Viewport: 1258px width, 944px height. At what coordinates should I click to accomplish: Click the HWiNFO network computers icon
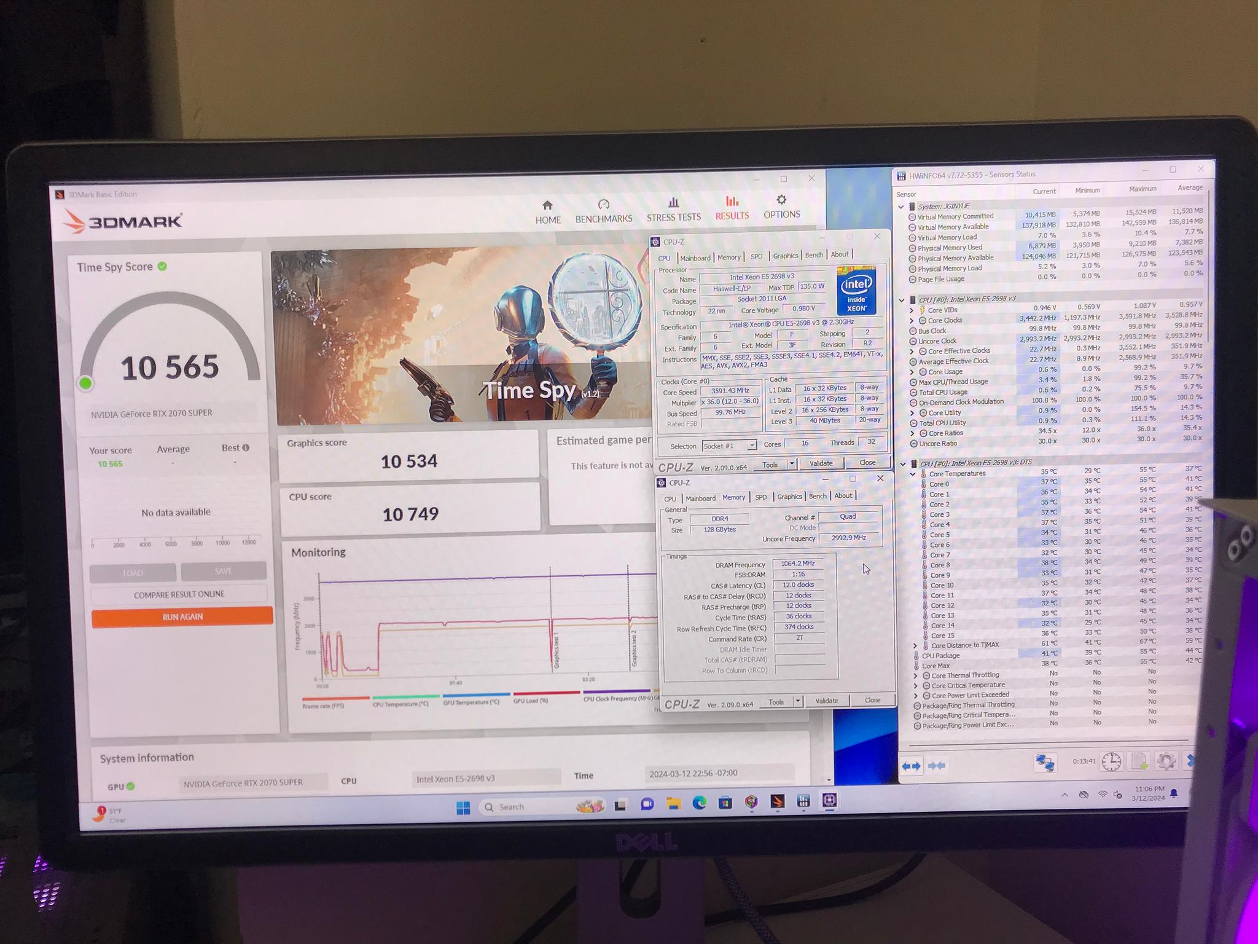click(1045, 763)
